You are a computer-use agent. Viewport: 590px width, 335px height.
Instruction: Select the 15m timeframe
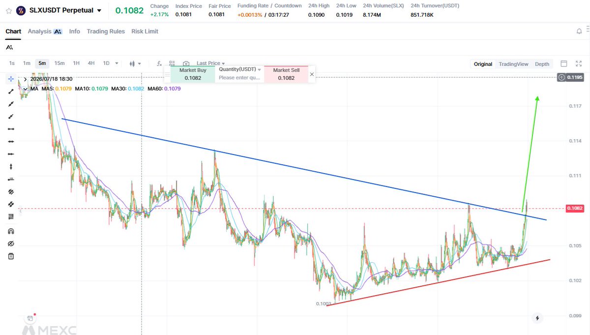[59, 63]
